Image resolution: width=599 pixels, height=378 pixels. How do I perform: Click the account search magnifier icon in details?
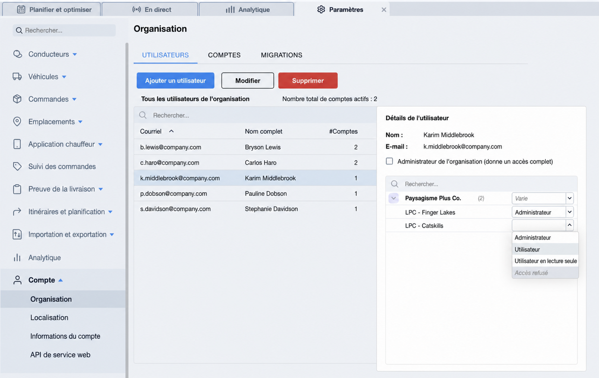click(395, 184)
